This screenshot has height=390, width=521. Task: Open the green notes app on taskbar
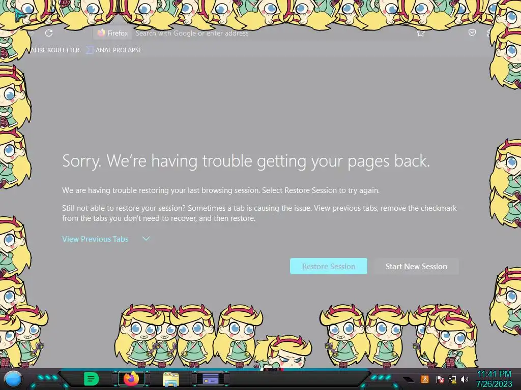click(x=92, y=379)
